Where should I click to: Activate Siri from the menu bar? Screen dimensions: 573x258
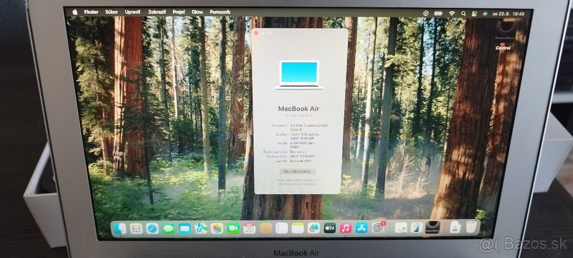click(485, 14)
